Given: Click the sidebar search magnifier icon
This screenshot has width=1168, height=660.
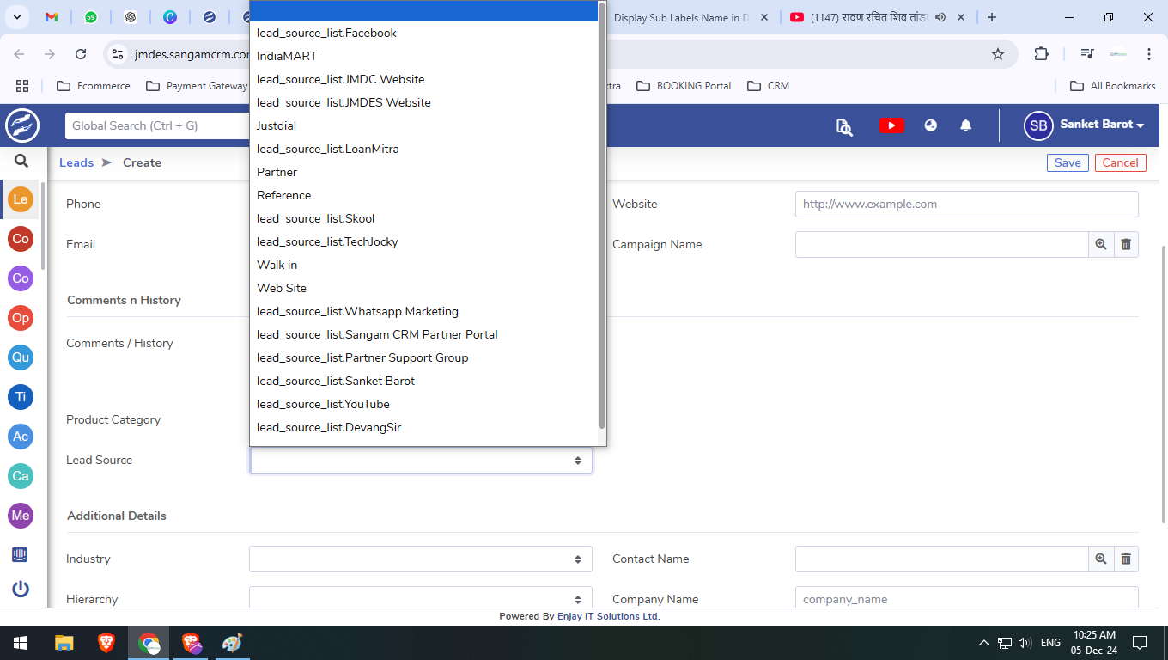Looking at the screenshot, I should [x=21, y=161].
